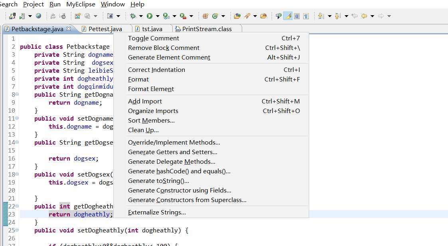Screen dimensions: 448x246
Task: Click the Next Annotation down-arrow icon
Action: click(321, 16)
